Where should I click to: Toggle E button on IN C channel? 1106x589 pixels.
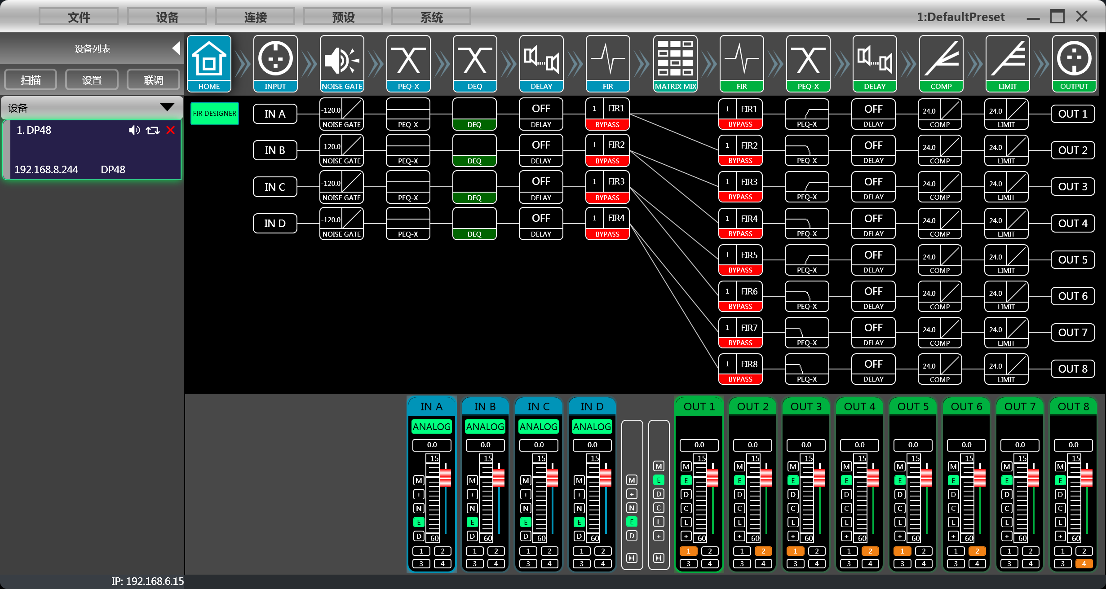(x=526, y=522)
